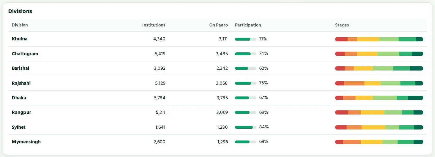This screenshot has width=435, height=157.
Task: Click Barishal 62% participation label
Action: click(x=264, y=68)
